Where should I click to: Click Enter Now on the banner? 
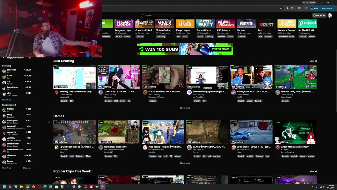click(x=220, y=49)
